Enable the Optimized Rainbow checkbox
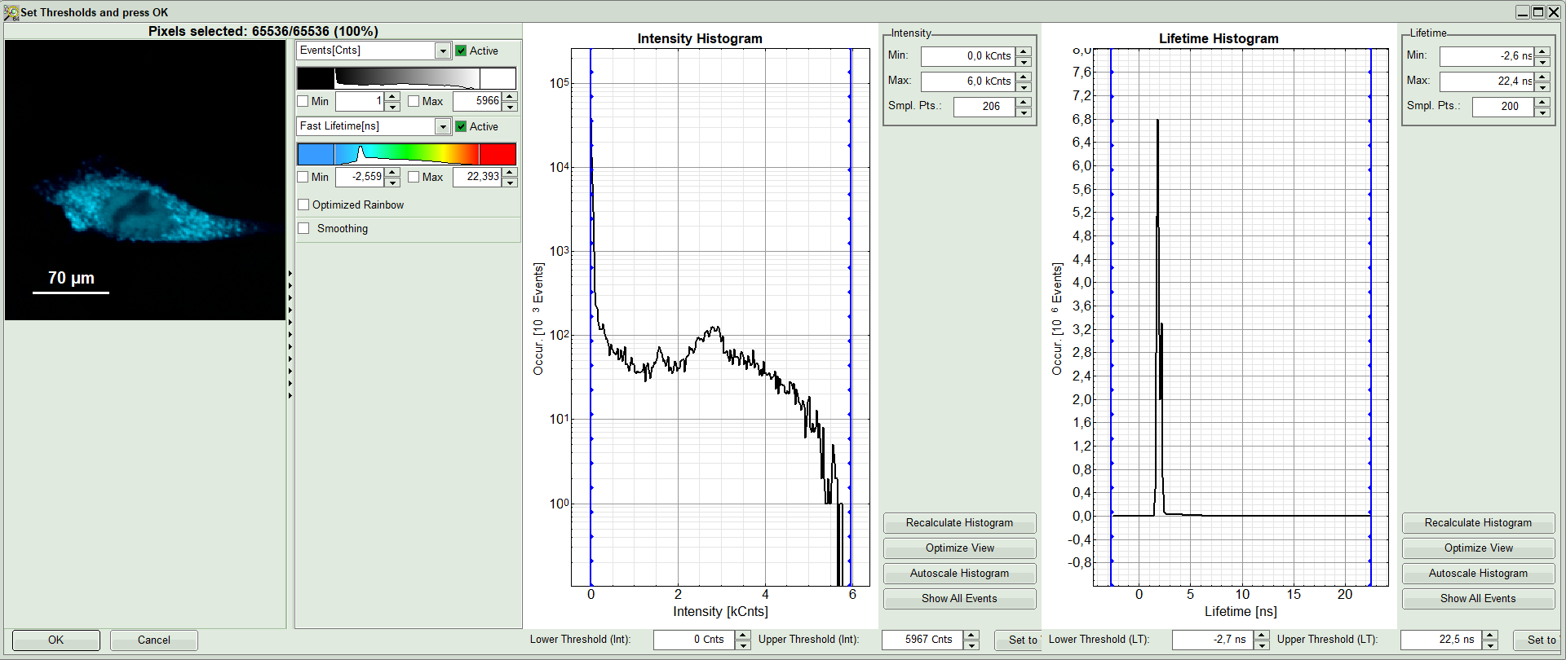The image size is (1566, 660). pyautogui.click(x=304, y=205)
